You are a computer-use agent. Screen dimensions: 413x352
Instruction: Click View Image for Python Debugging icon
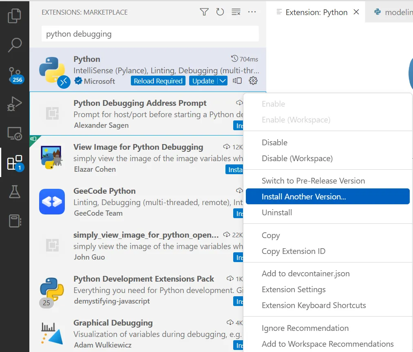tap(52, 157)
